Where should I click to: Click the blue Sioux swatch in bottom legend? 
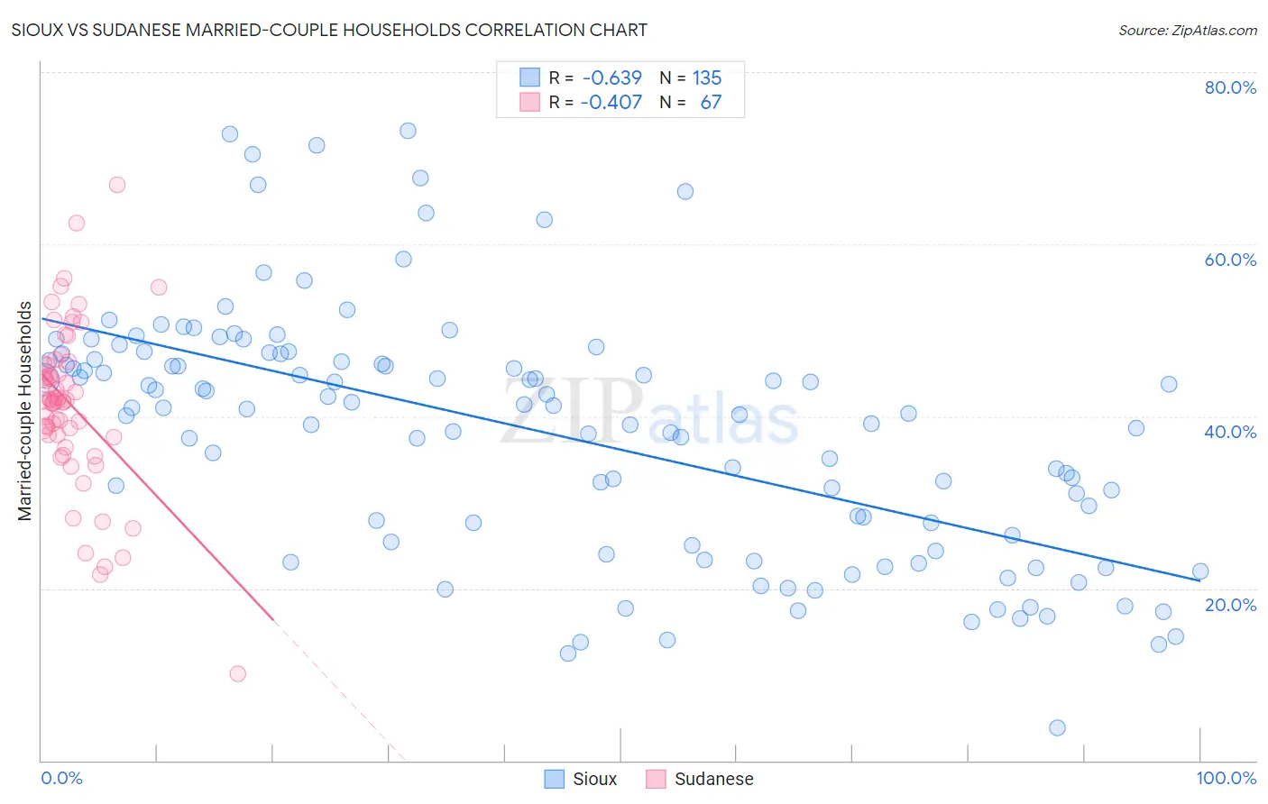555,779
